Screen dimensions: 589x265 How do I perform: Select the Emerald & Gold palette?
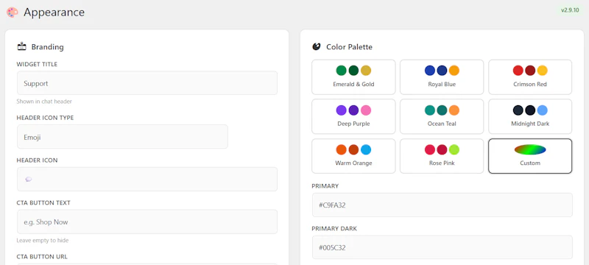point(353,77)
